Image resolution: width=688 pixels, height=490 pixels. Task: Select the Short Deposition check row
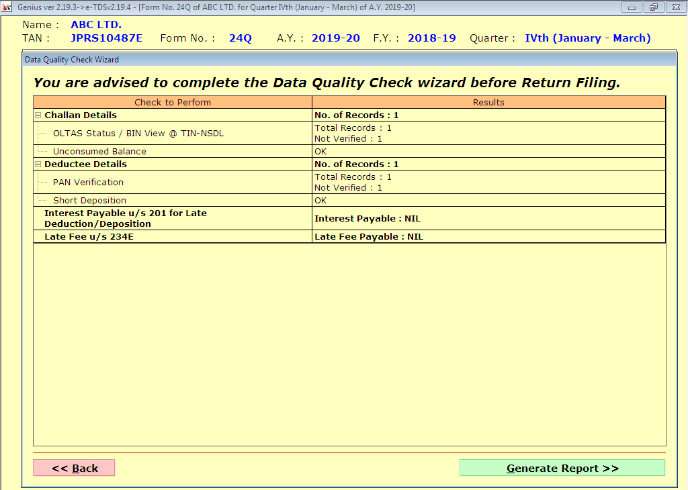coord(89,201)
